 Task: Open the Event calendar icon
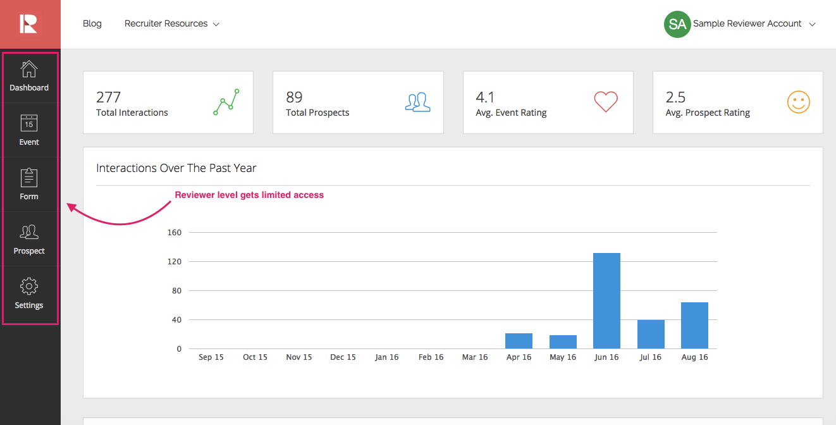pyautogui.click(x=29, y=123)
